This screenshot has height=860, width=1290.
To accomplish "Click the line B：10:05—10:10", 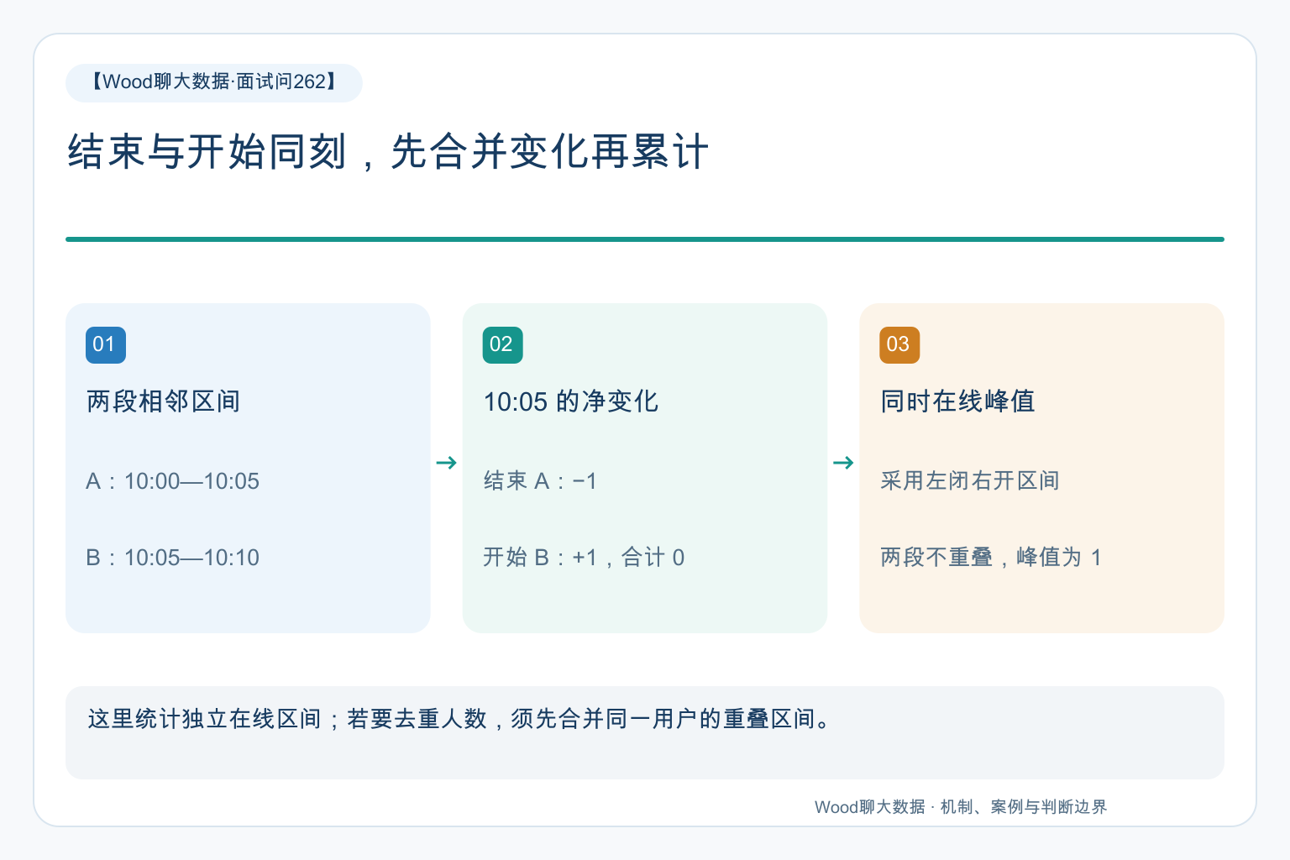I will (x=173, y=558).
